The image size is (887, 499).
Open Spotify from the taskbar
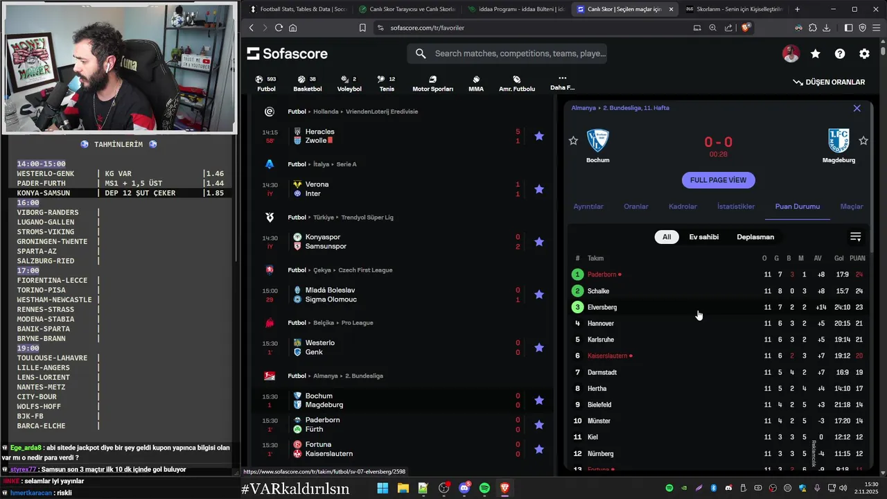click(484, 489)
